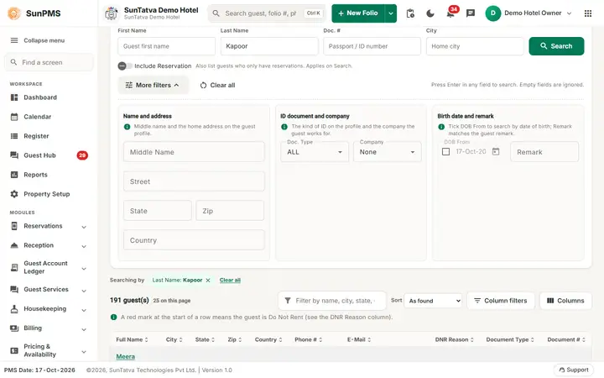604x378 pixels.
Task: Open the DOB From calendar picker icon
Action: tap(496, 151)
